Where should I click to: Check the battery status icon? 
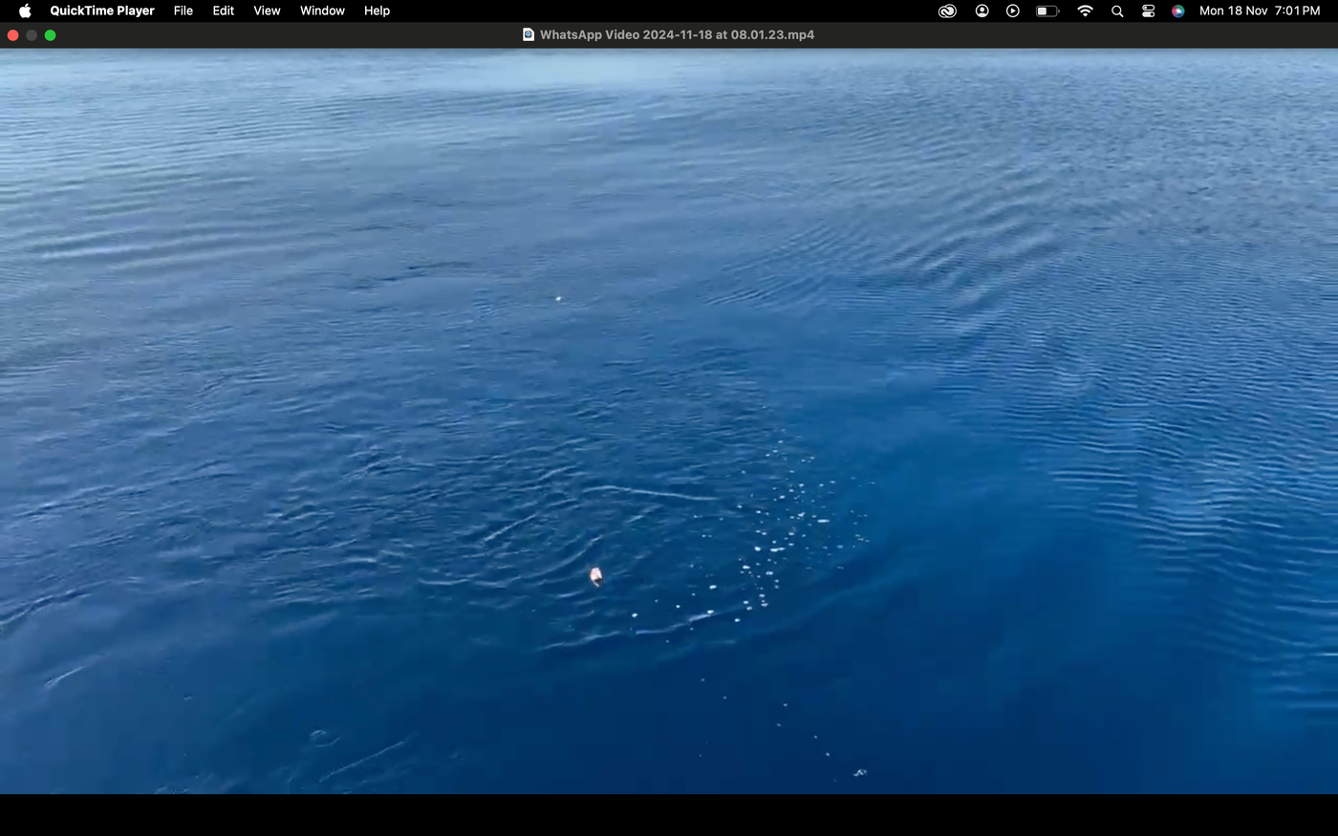point(1047,11)
